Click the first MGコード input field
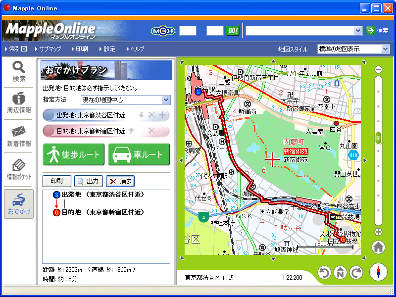Screen dimensions: 396x297 (x=188, y=31)
